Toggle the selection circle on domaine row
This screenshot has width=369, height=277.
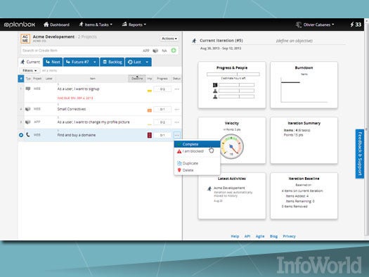[x=21, y=135]
